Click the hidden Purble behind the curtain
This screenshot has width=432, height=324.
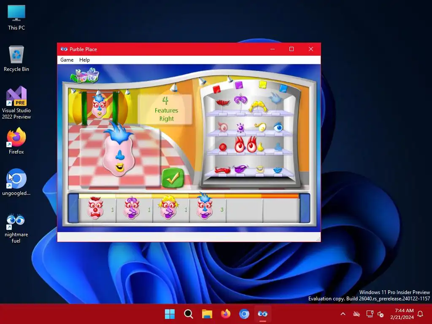tap(99, 106)
